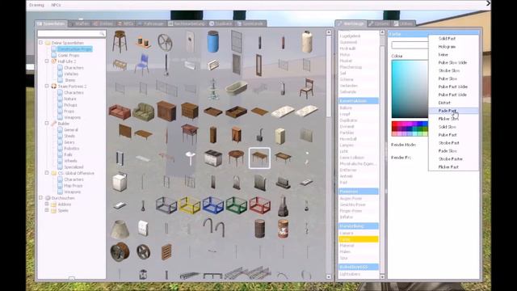Click the search magnifier icon
This screenshot has height=291, width=517.
pyautogui.click(x=102, y=34)
